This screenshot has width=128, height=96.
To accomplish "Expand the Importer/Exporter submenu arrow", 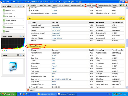I will 23,20.
